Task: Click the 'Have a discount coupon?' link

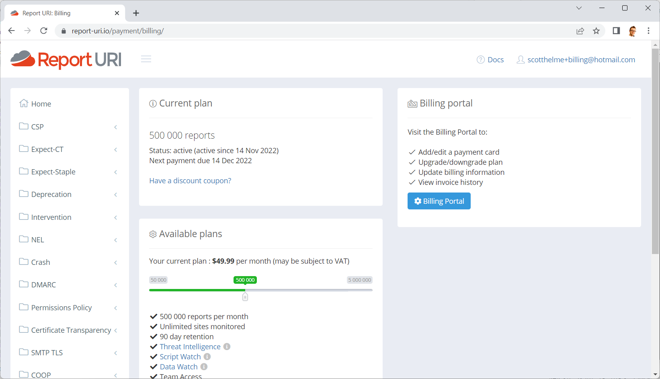Action: [x=190, y=181]
